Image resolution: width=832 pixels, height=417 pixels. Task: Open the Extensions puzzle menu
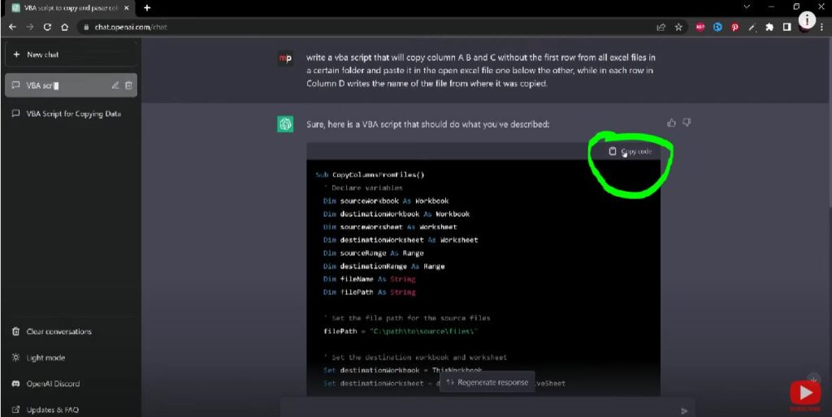pyautogui.click(x=769, y=27)
